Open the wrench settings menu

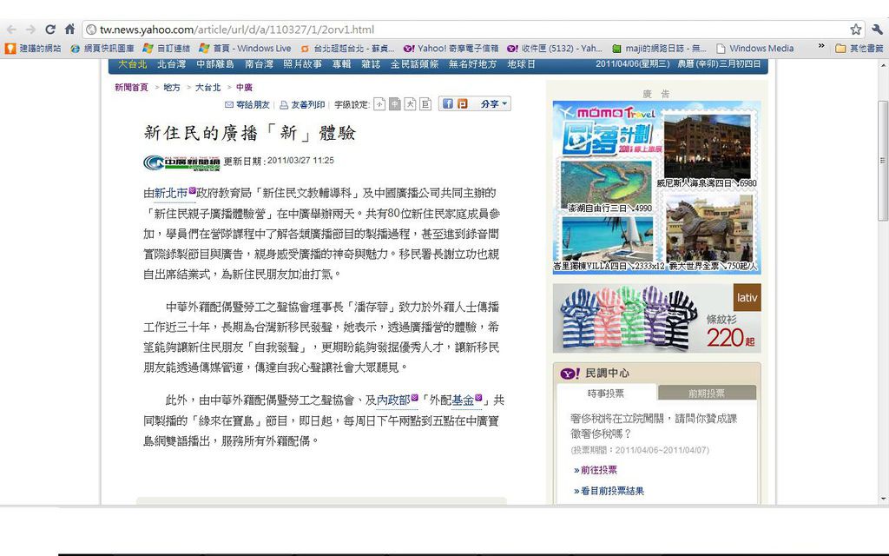877,30
